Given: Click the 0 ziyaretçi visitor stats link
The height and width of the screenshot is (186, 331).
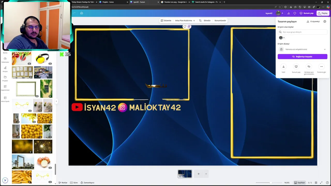Looking at the screenshot, I should pyautogui.click(x=313, y=21).
